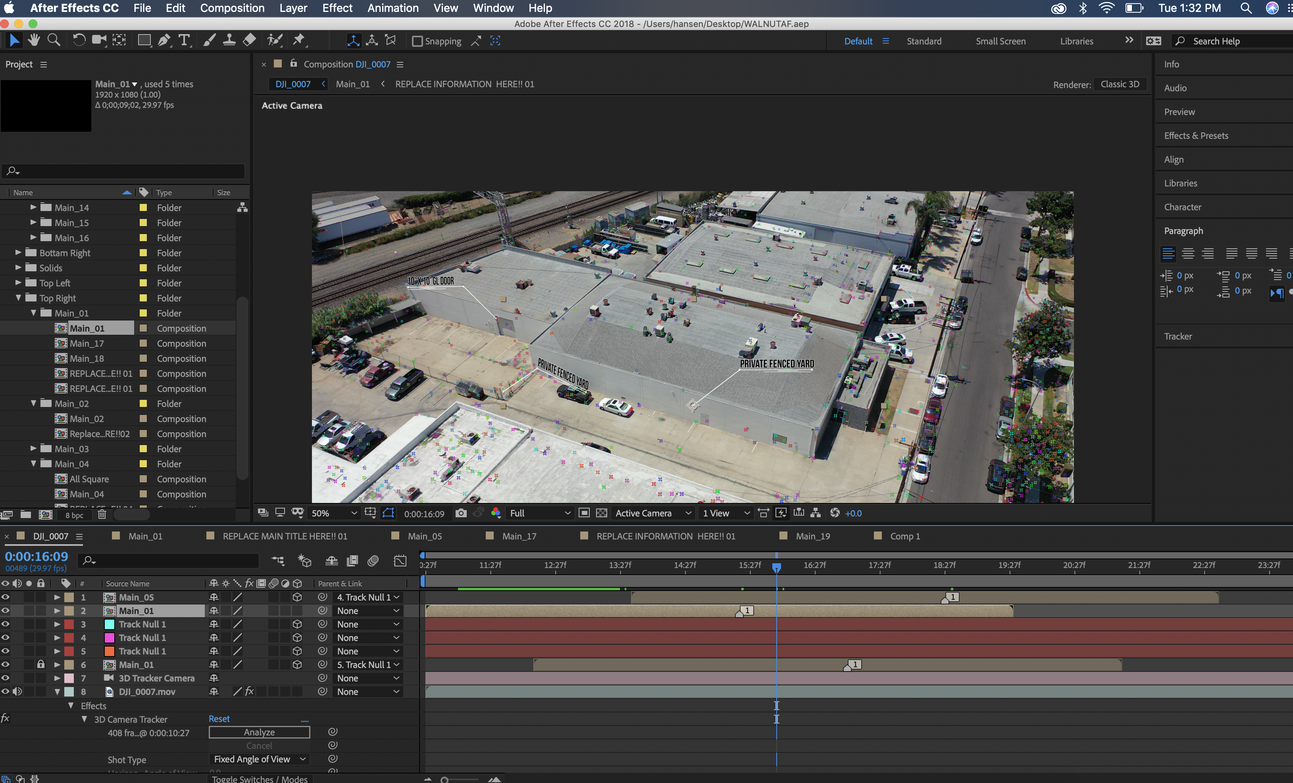Unlock layer 6 Main_01 lock toggle

point(40,664)
